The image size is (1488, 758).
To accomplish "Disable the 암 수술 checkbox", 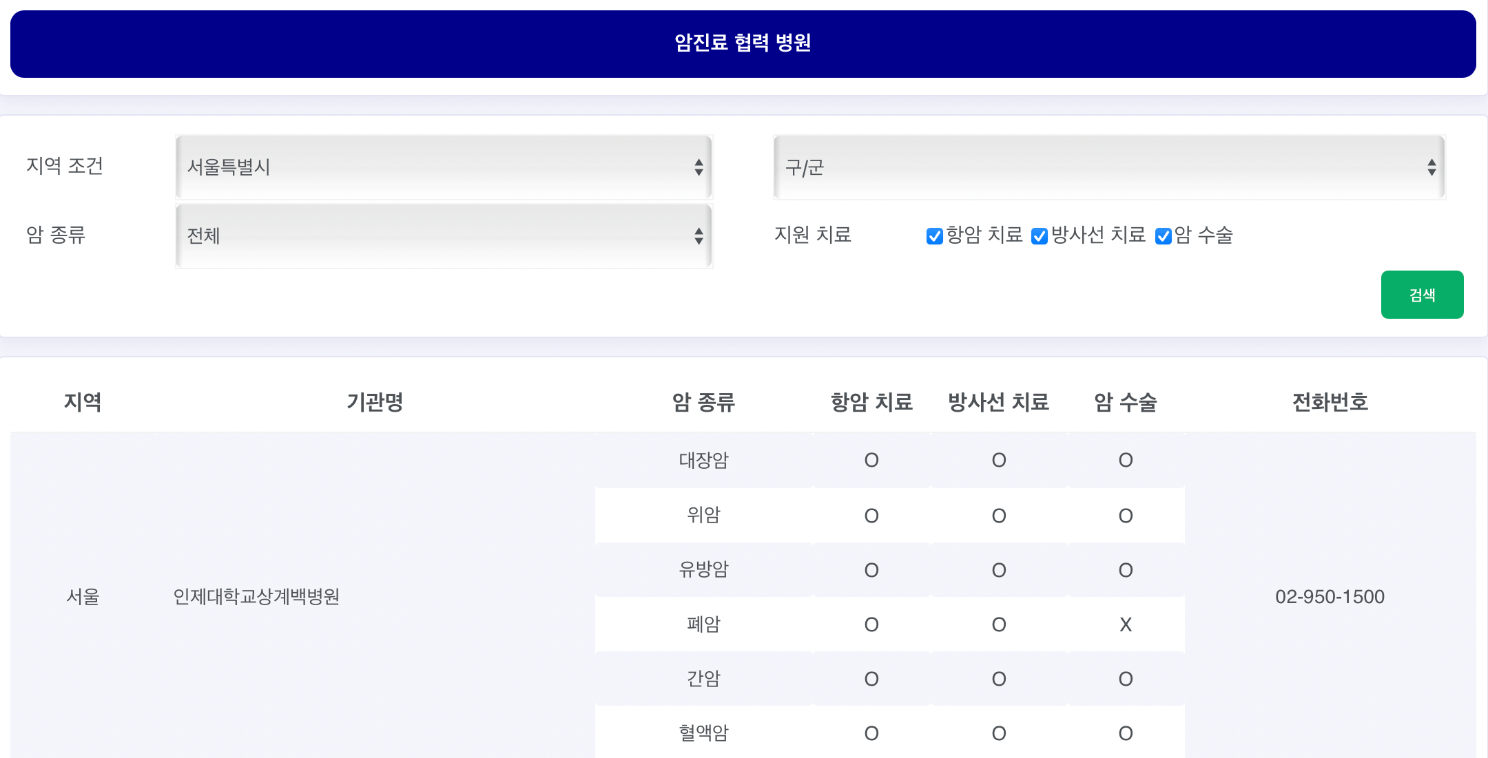I will coord(1164,236).
